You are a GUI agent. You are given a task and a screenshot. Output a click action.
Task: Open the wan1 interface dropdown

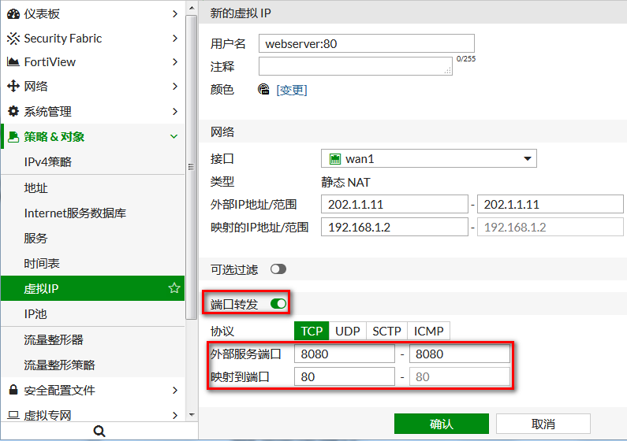(429, 159)
